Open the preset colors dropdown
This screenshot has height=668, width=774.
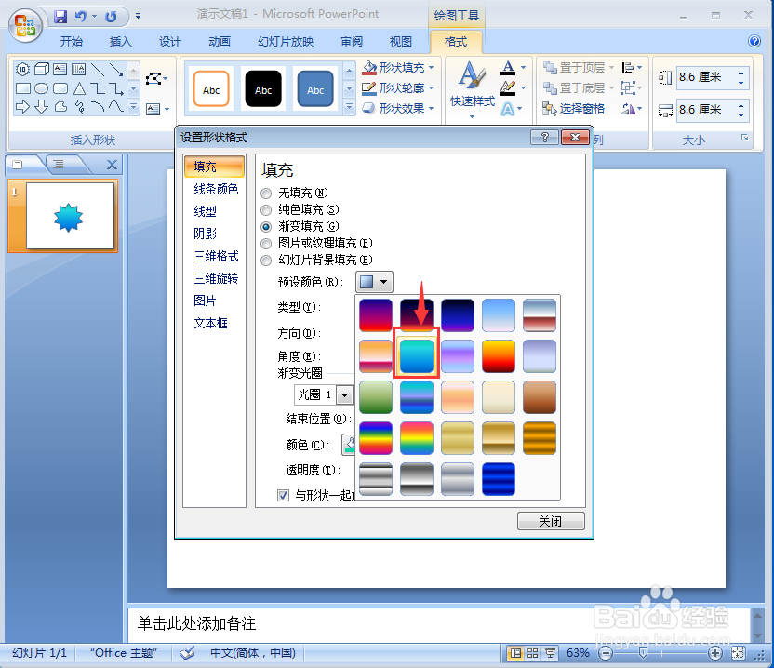374,282
